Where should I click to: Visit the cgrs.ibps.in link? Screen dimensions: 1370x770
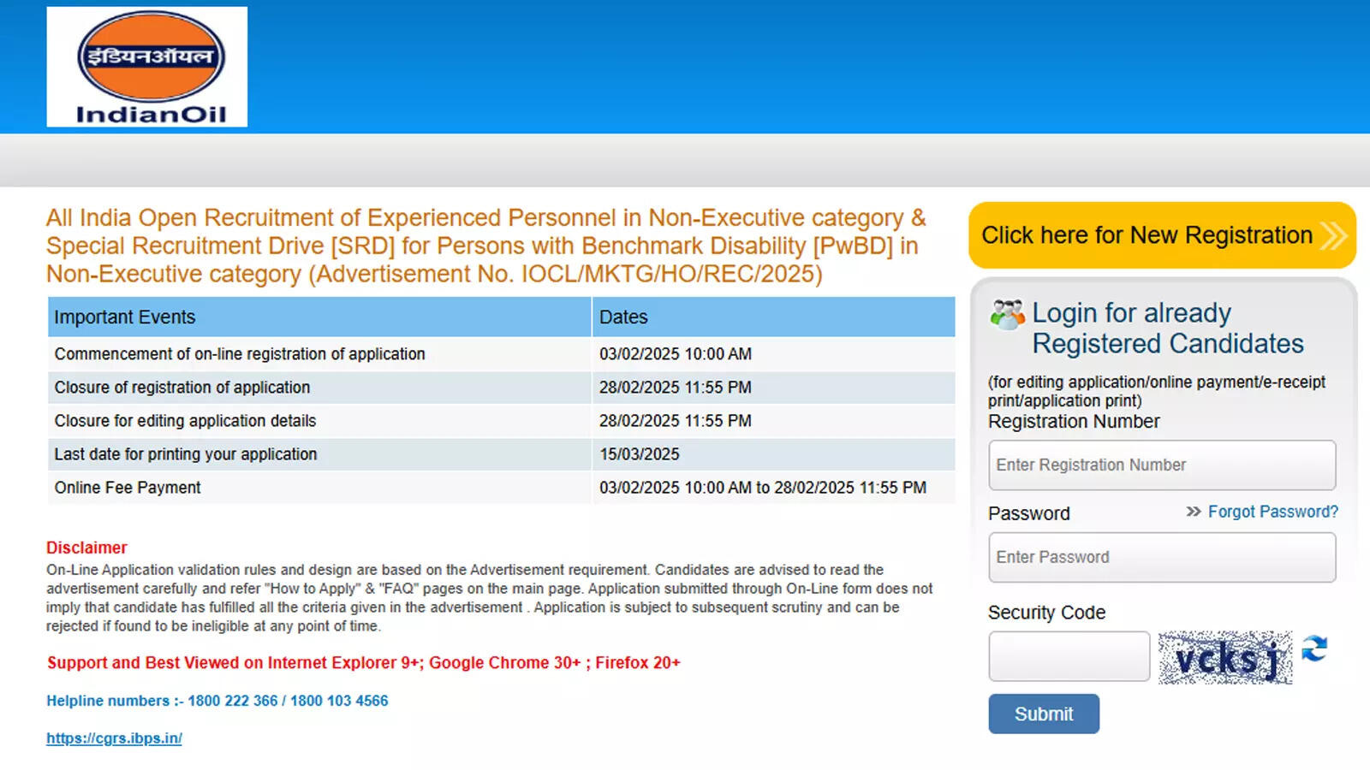pyautogui.click(x=114, y=738)
